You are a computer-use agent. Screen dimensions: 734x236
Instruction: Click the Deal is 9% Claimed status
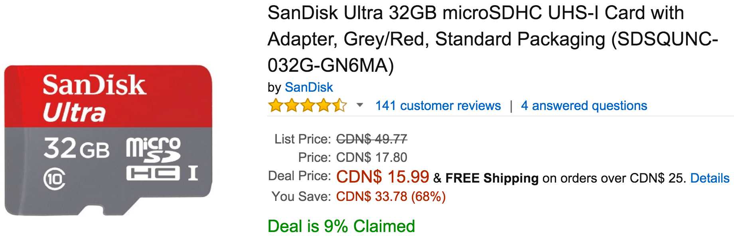pos(341,226)
